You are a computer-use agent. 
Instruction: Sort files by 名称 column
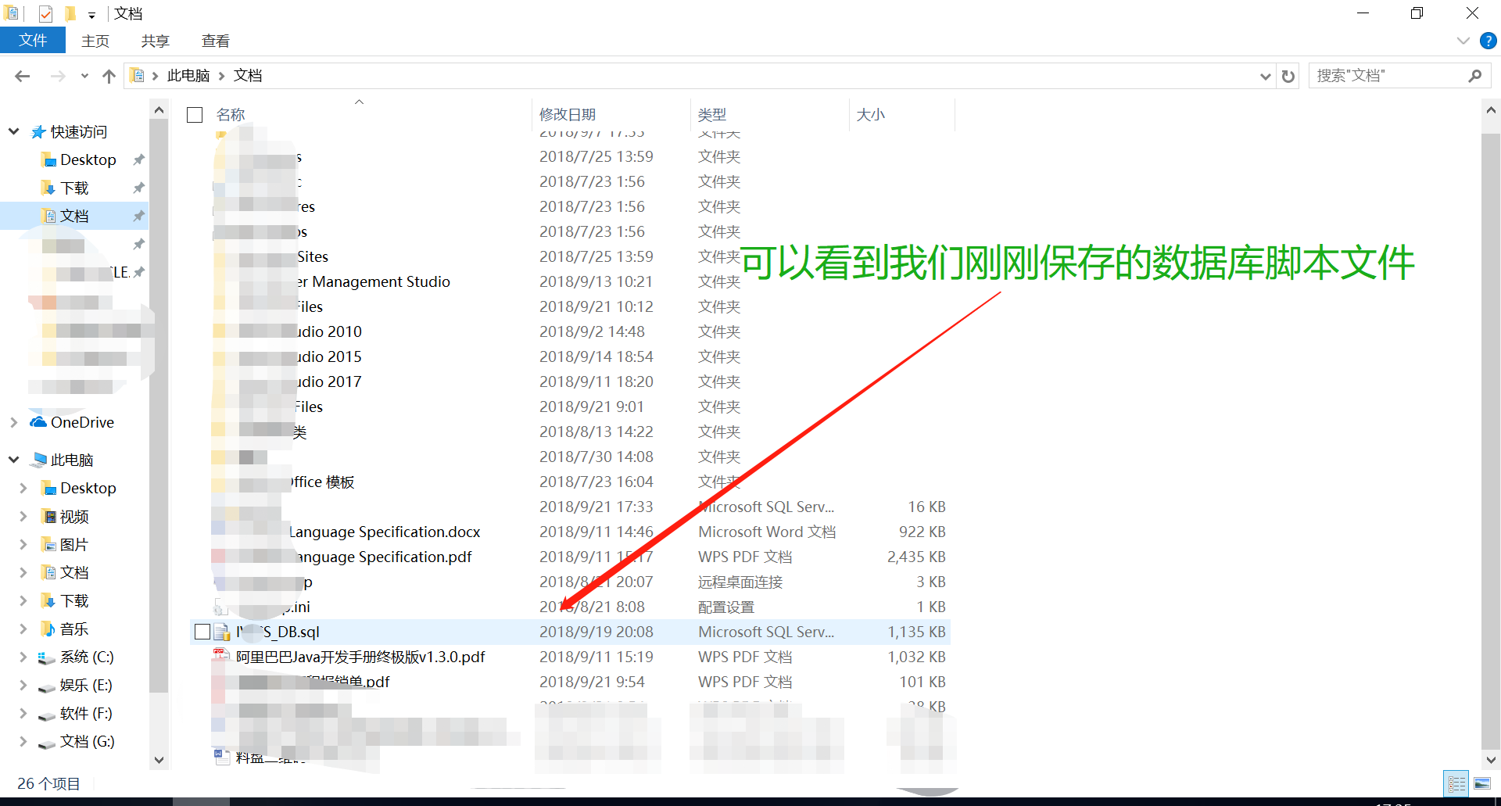tap(231, 115)
